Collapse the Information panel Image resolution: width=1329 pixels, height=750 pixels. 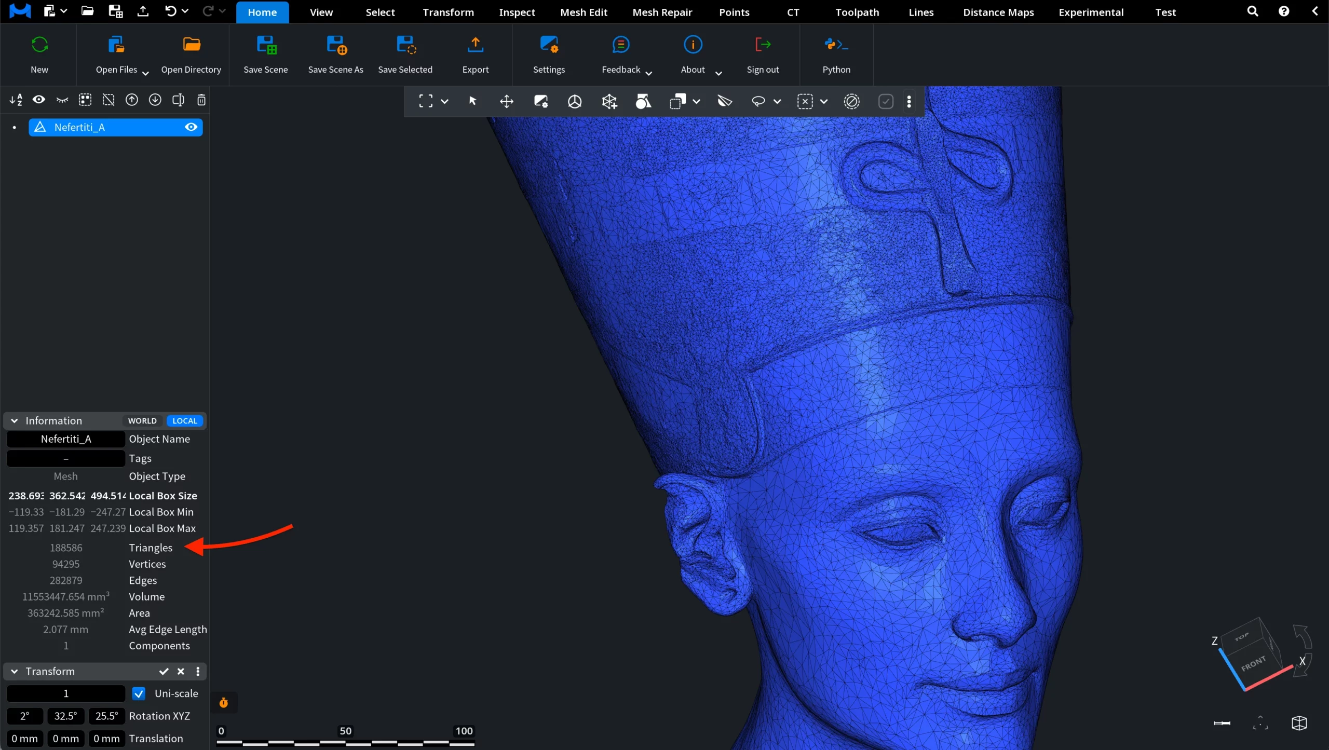[15, 421]
